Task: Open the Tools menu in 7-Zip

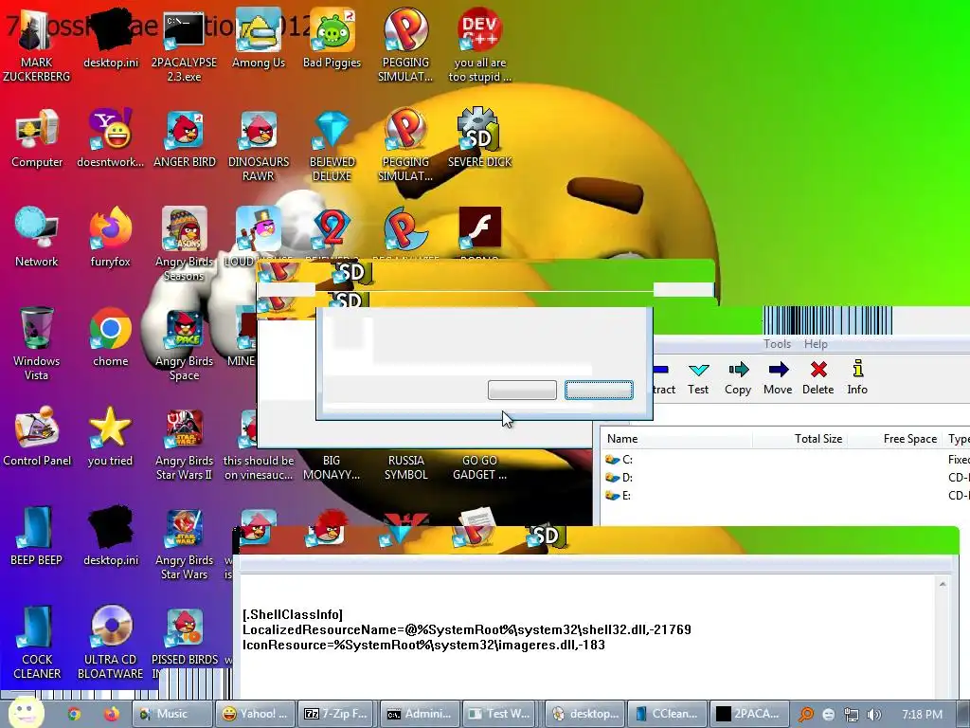Action: coord(777,343)
